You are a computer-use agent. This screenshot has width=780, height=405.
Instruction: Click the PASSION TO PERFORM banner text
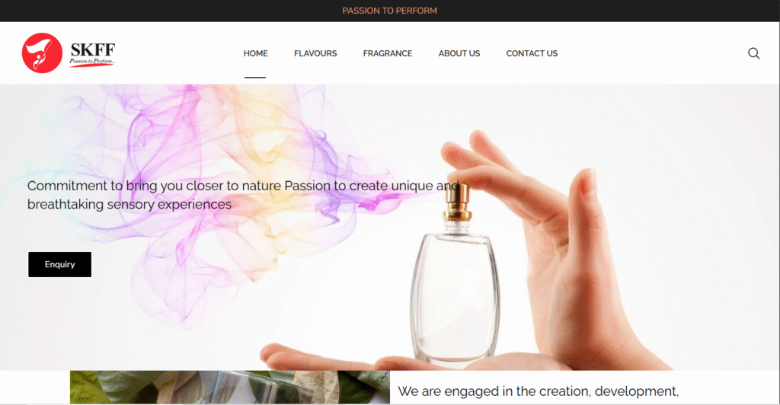tap(389, 11)
